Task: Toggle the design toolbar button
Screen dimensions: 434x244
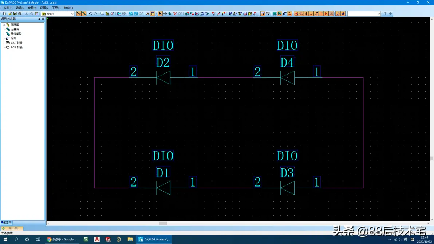Action: [84, 13]
